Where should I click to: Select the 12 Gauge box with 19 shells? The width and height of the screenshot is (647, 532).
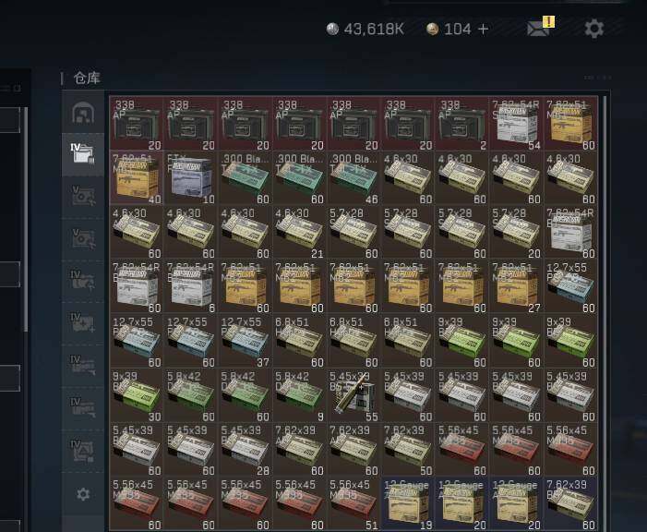coord(408,504)
